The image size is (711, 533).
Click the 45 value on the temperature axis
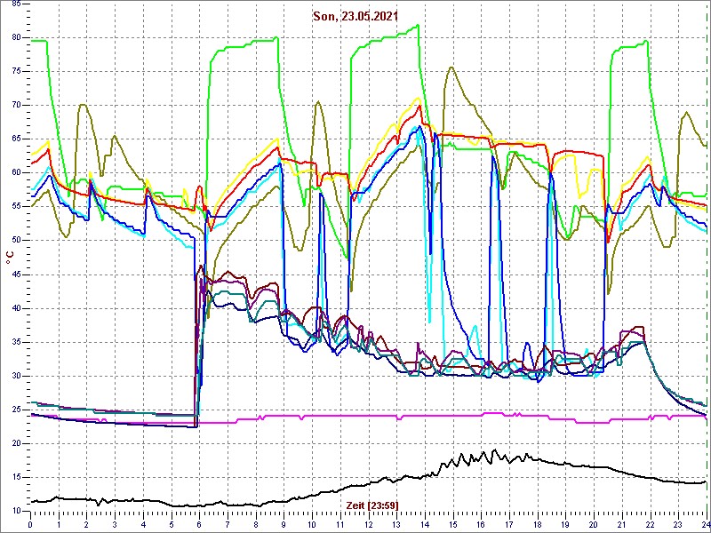point(15,274)
